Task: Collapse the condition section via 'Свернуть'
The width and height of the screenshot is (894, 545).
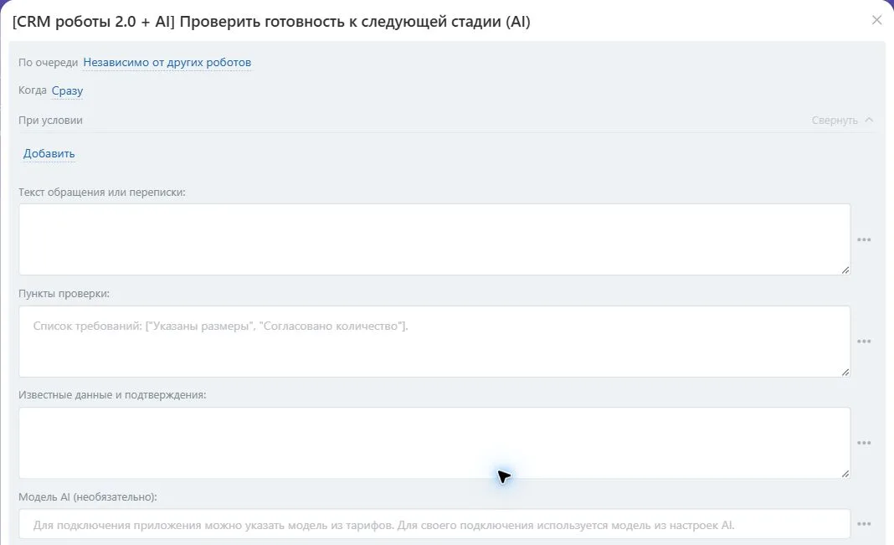Action: 842,121
